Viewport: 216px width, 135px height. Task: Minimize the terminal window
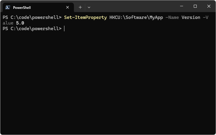pyautogui.click(x=182, y=6)
